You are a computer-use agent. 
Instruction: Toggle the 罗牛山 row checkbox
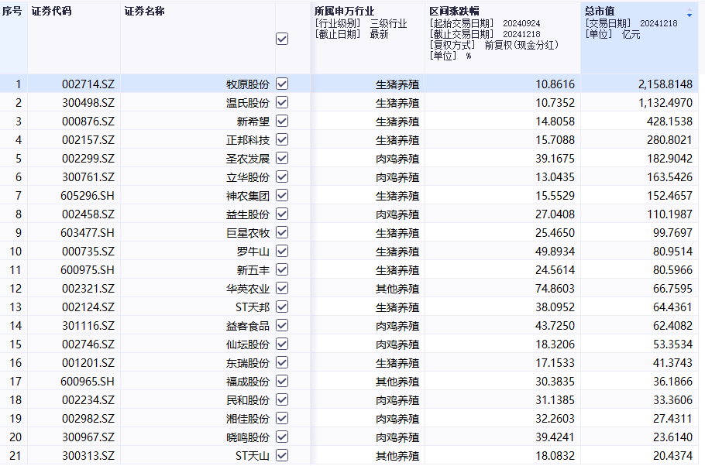(x=282, y=251)
